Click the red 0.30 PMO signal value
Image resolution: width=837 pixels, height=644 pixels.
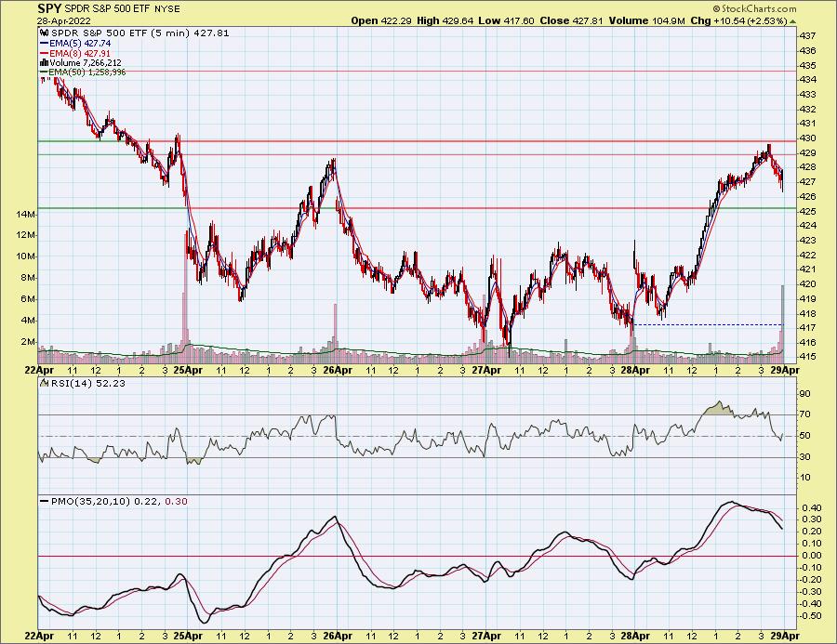click(x=176, y=502)
